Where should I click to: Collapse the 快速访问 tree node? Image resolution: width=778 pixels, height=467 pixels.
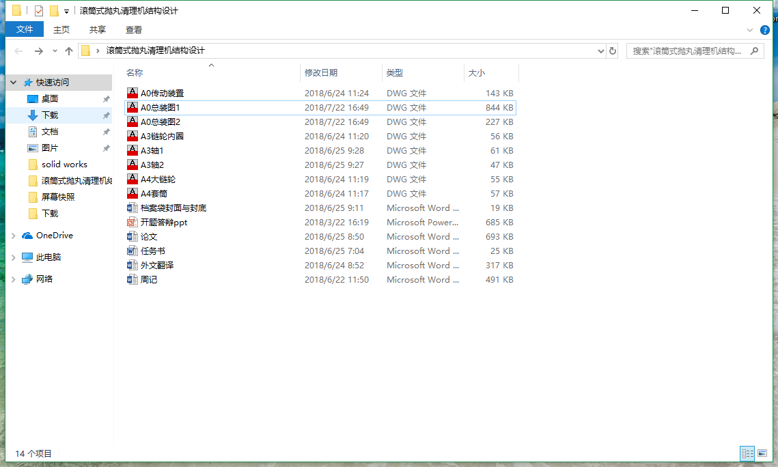(14, 83)
